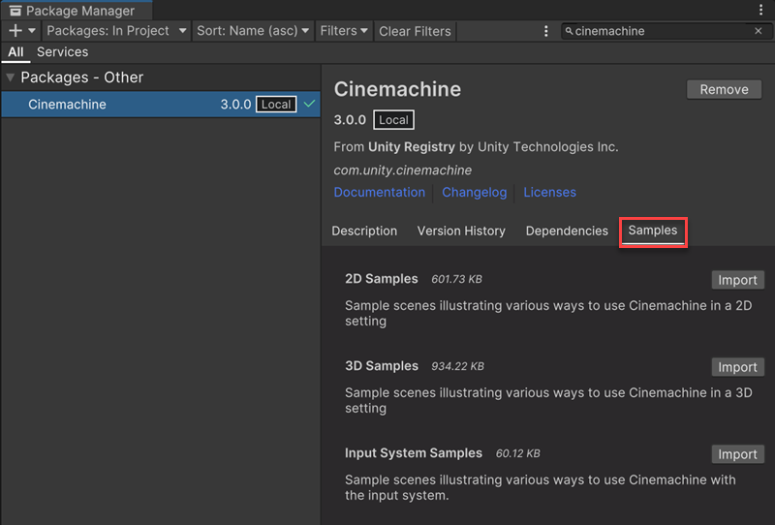The width and height of the screenshot is (775, 525).
Task: Open the Sort: Name (asc) dropdown
Action: (x=253, y=31)
